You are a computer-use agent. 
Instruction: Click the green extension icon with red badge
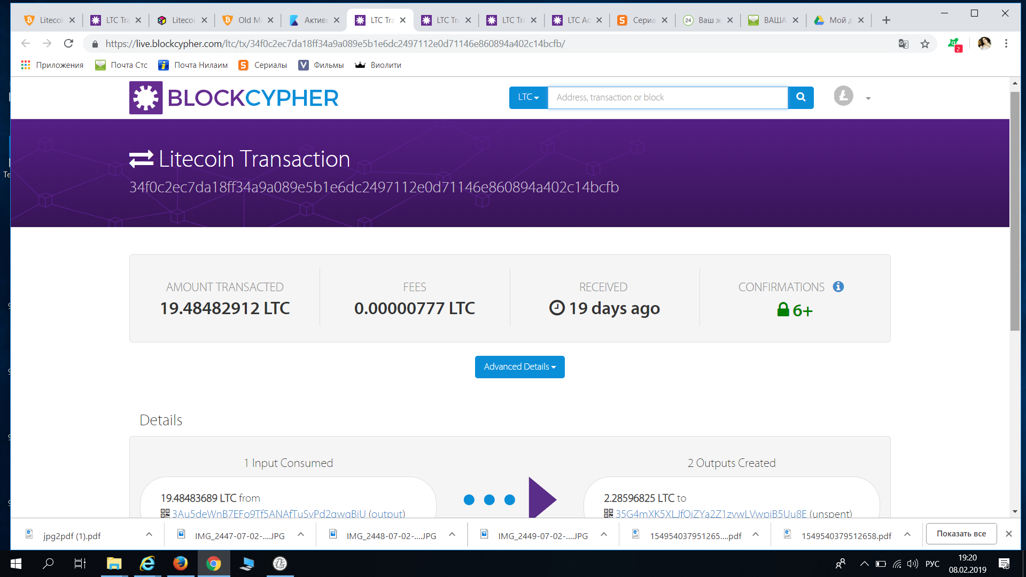(x=954, y=44)
